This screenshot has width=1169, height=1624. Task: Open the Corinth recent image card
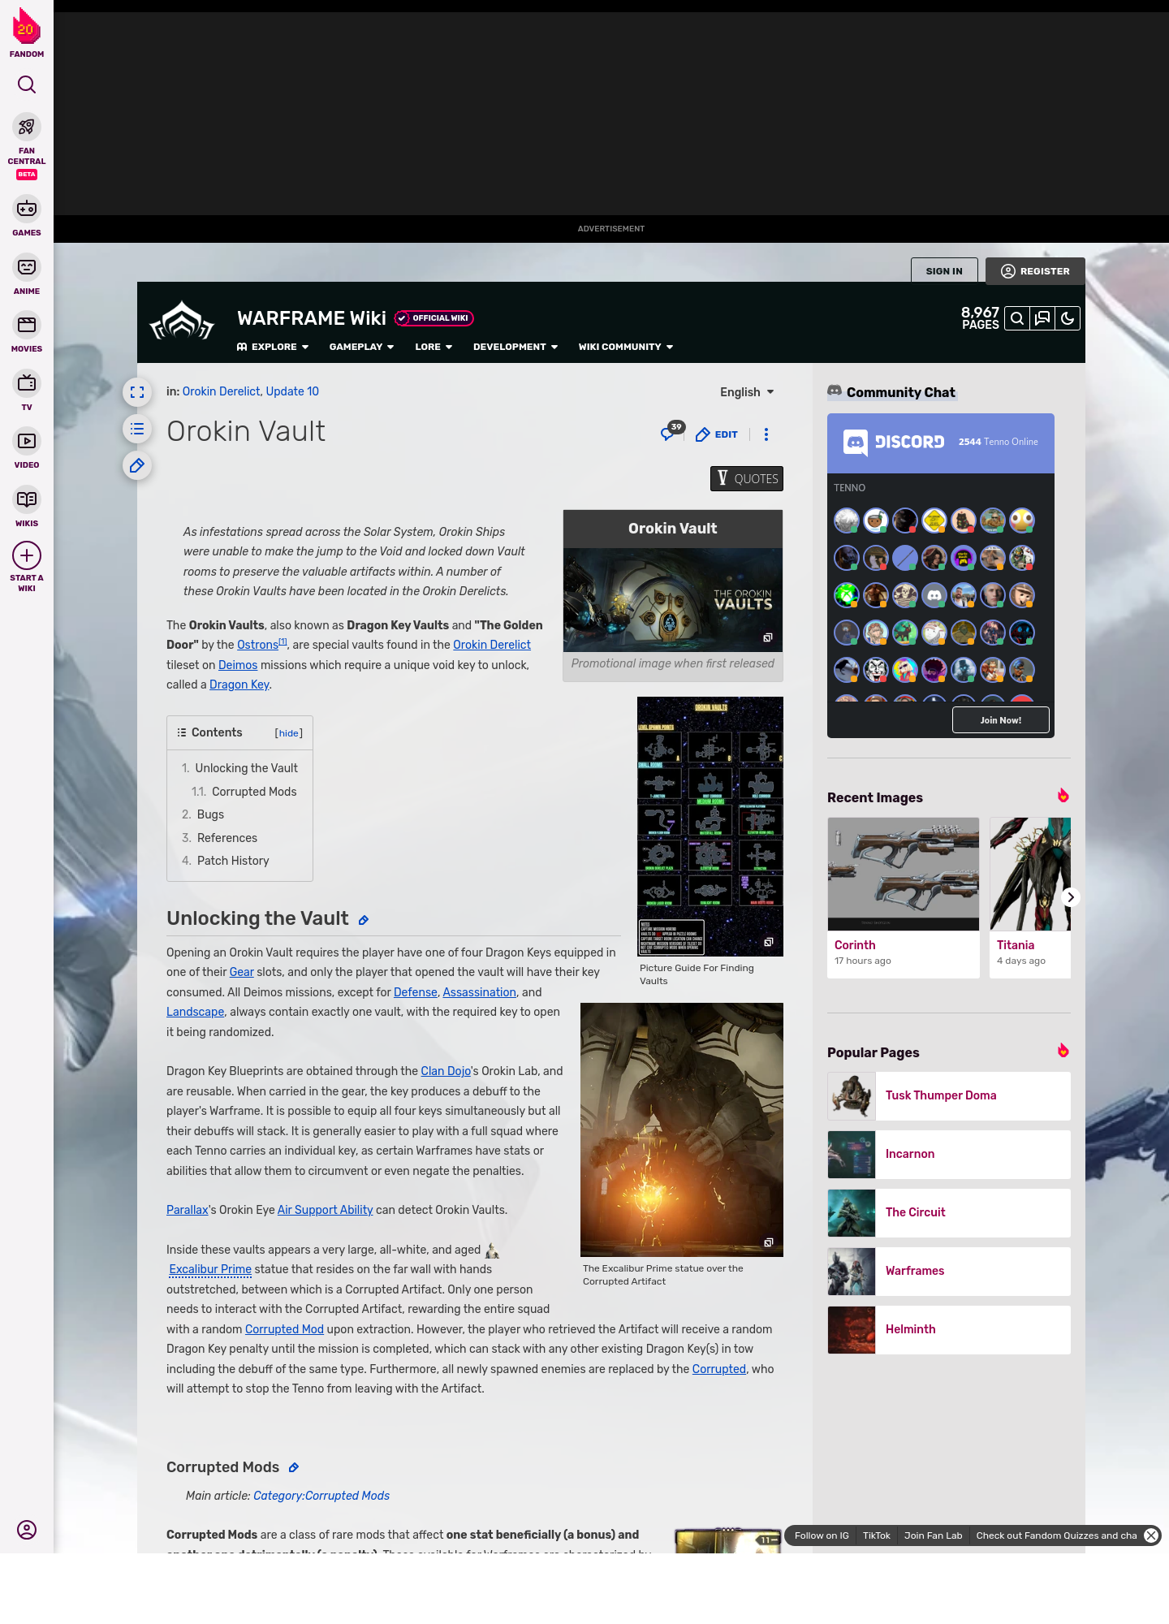tap(904, 897)
